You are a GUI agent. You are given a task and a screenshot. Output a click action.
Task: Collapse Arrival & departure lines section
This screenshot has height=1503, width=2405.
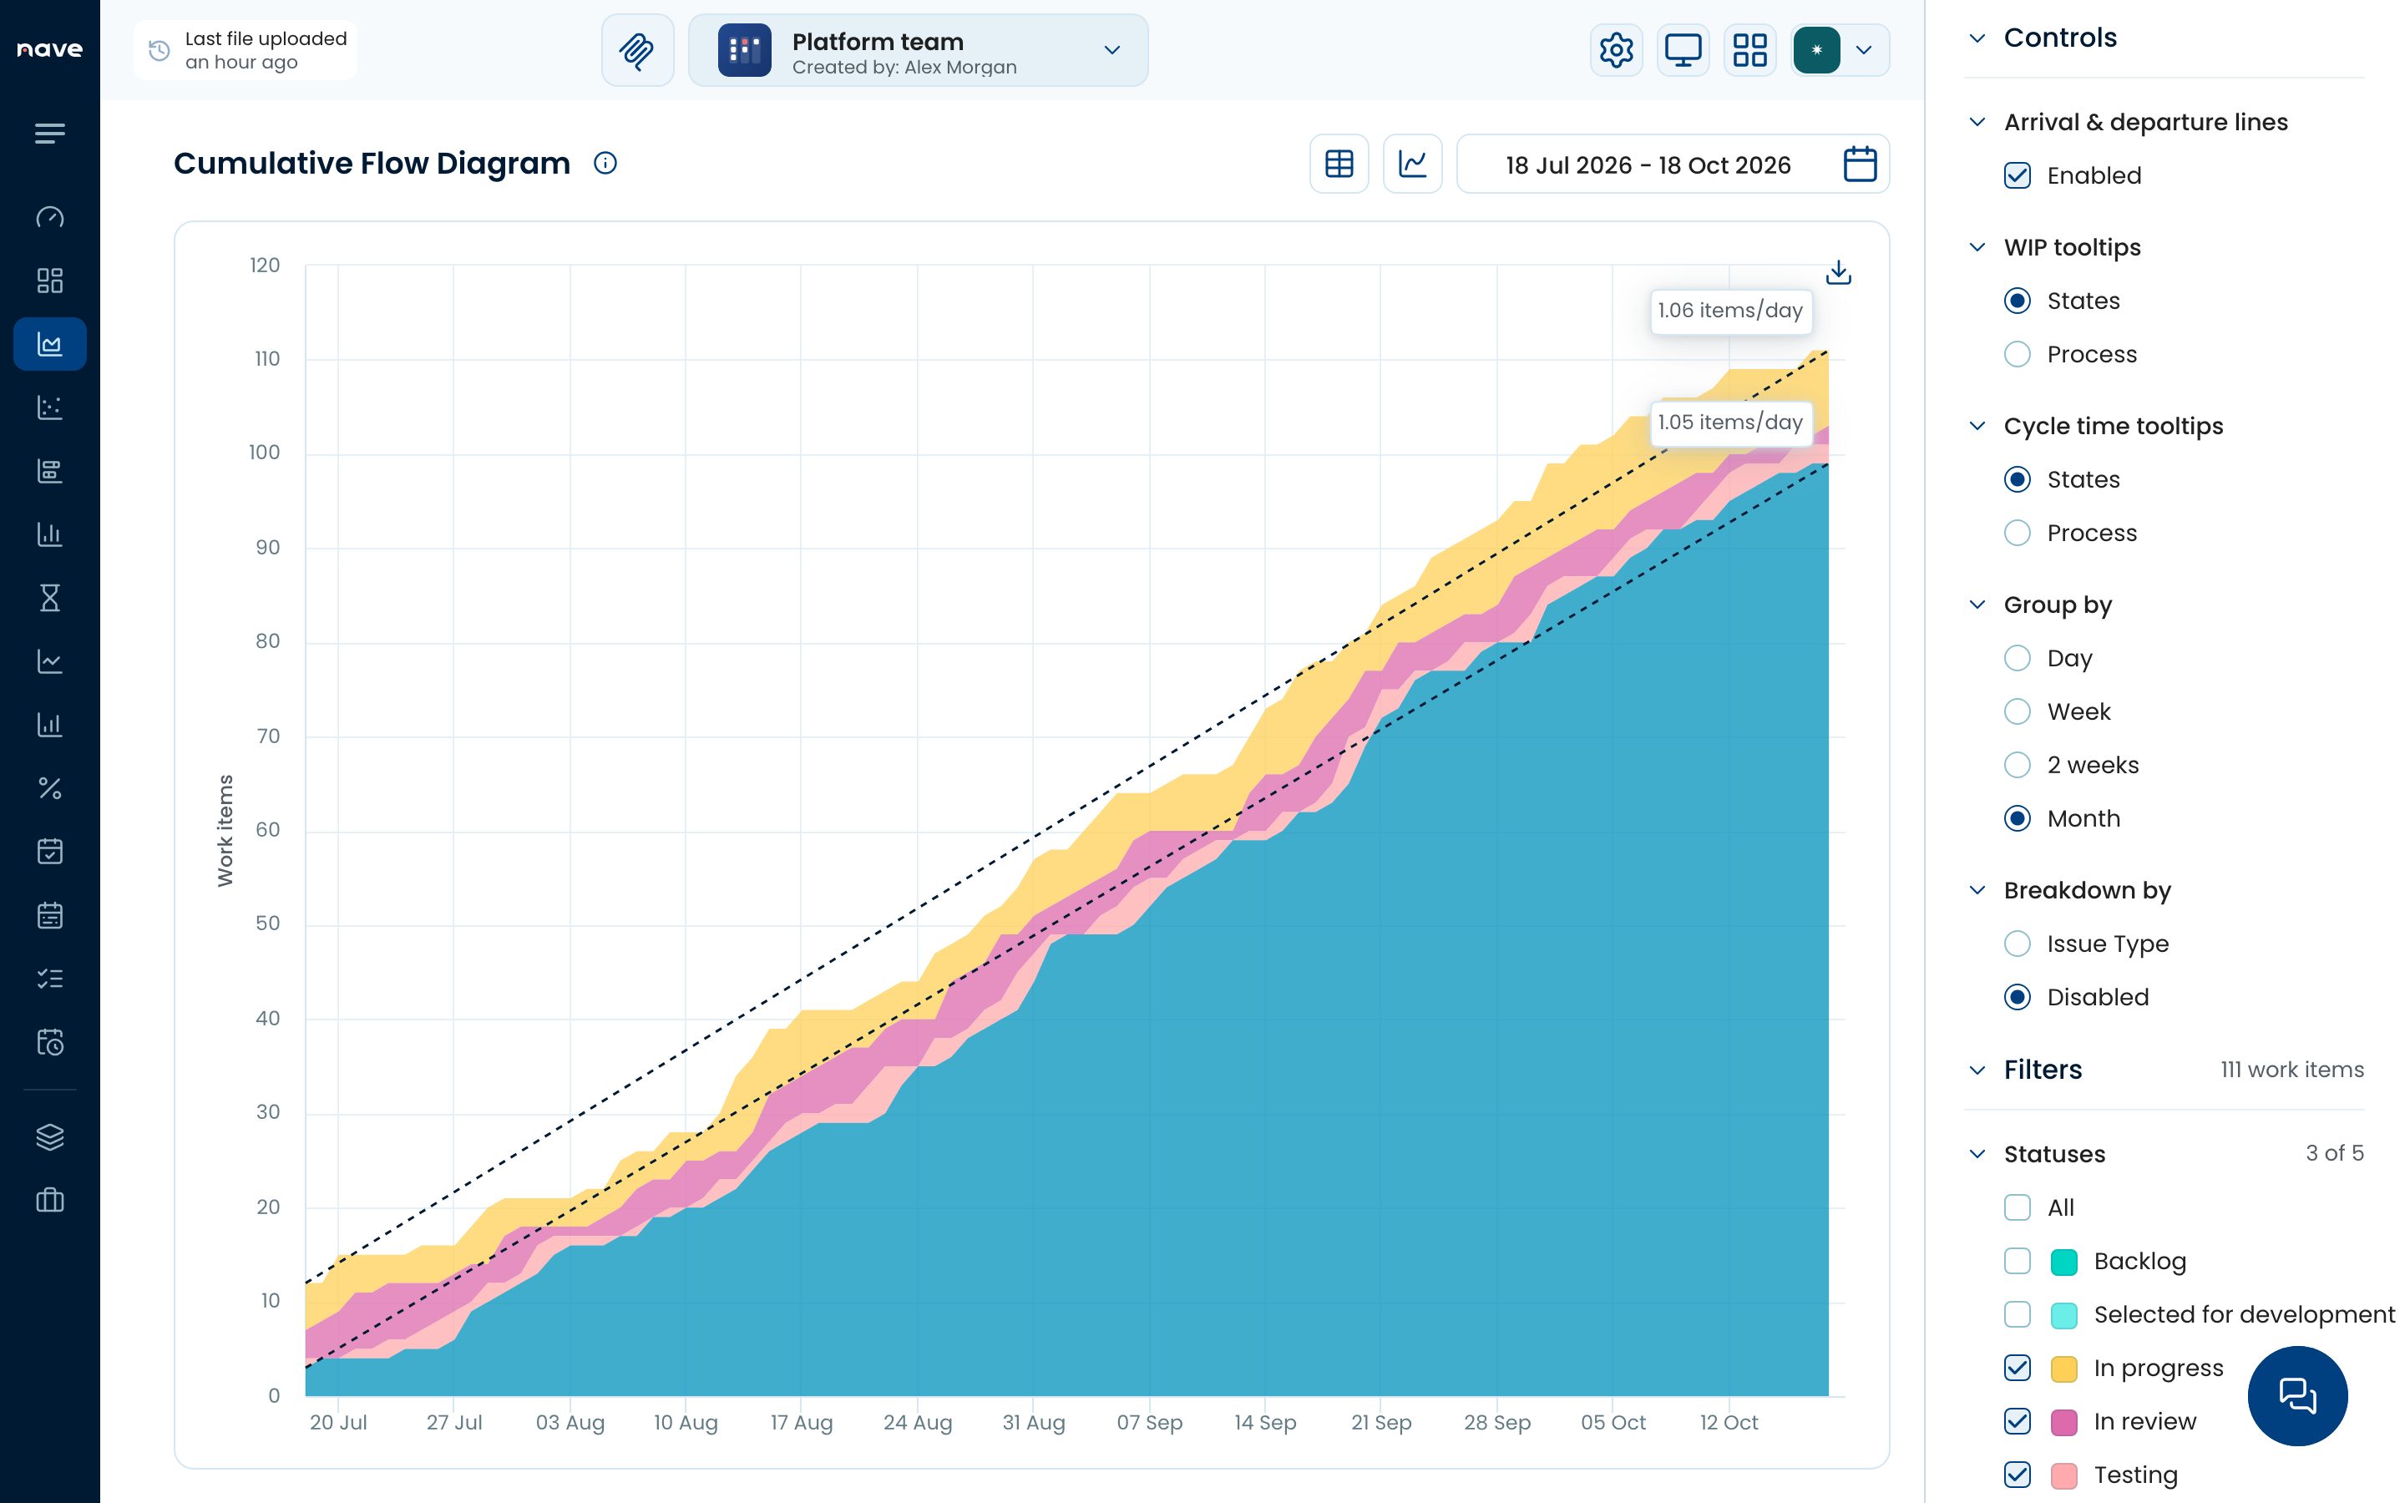[x=1977, y=122]
